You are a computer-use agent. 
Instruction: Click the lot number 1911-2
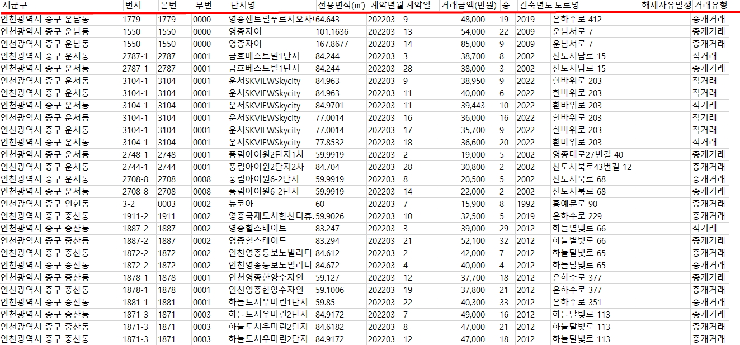click(135, 216)
